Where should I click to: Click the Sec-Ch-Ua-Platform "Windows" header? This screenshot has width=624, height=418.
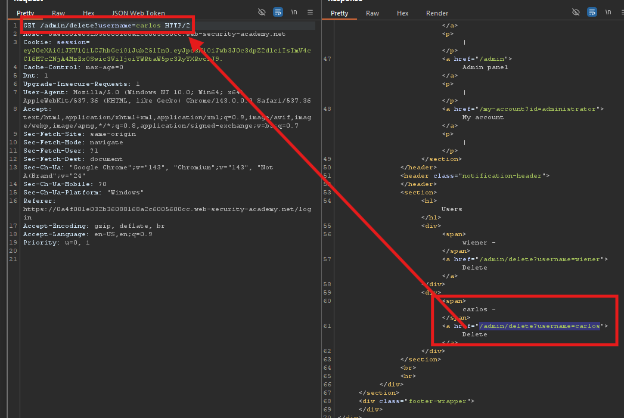[83, 193]
